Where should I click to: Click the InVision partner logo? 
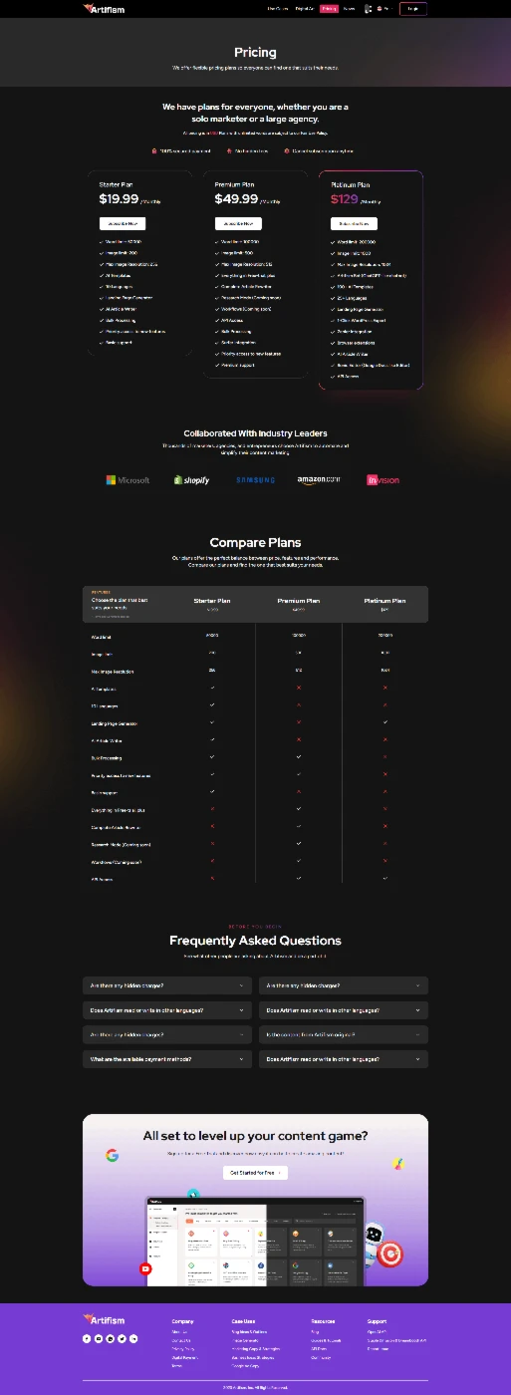tap(383, 480)
